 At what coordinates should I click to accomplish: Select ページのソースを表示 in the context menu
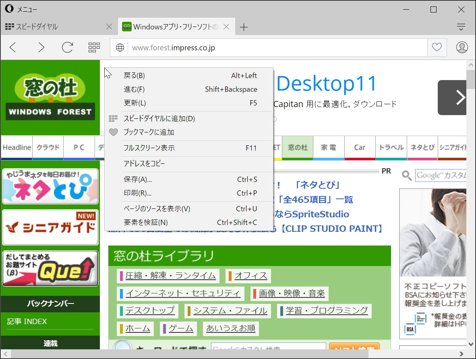(x=157, y=209)
